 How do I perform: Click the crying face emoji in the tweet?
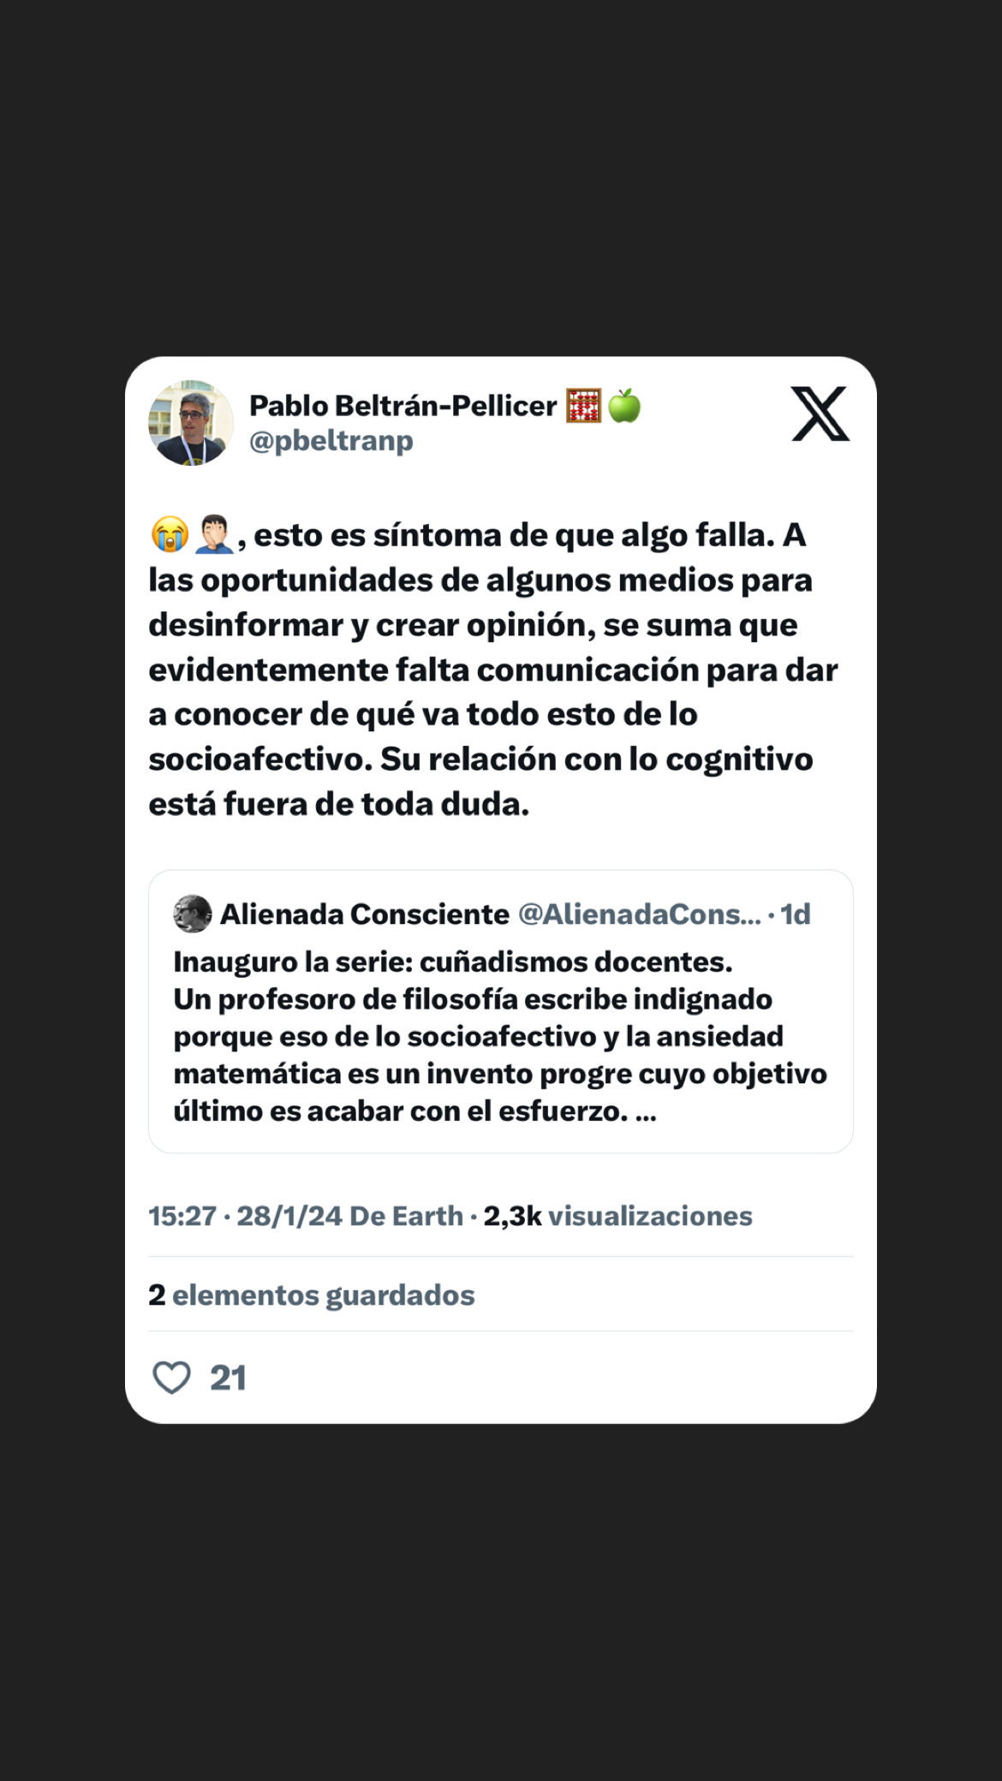coord(170,534)
